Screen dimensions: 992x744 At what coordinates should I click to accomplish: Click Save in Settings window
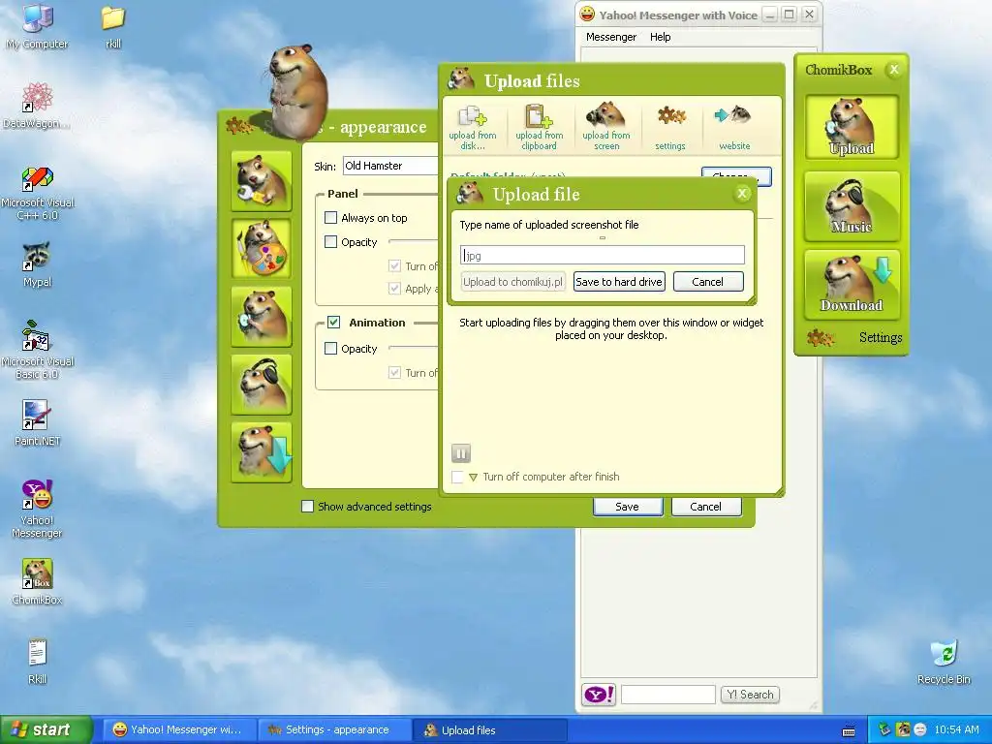coord(628,506)
